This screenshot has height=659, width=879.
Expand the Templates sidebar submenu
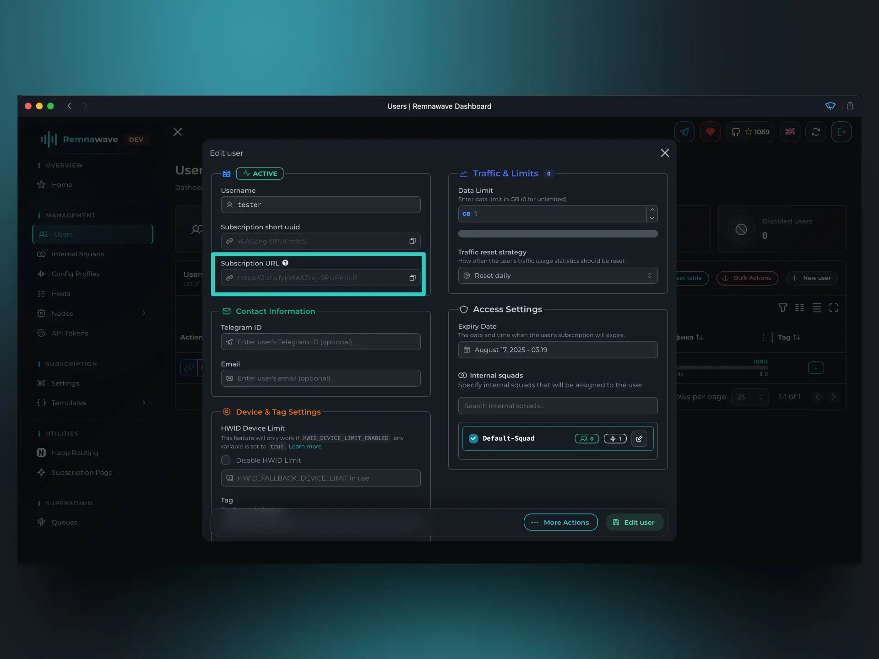(144, 403)
